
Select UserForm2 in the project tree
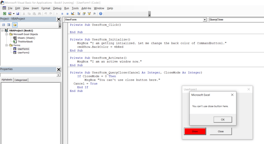[23, 53]
